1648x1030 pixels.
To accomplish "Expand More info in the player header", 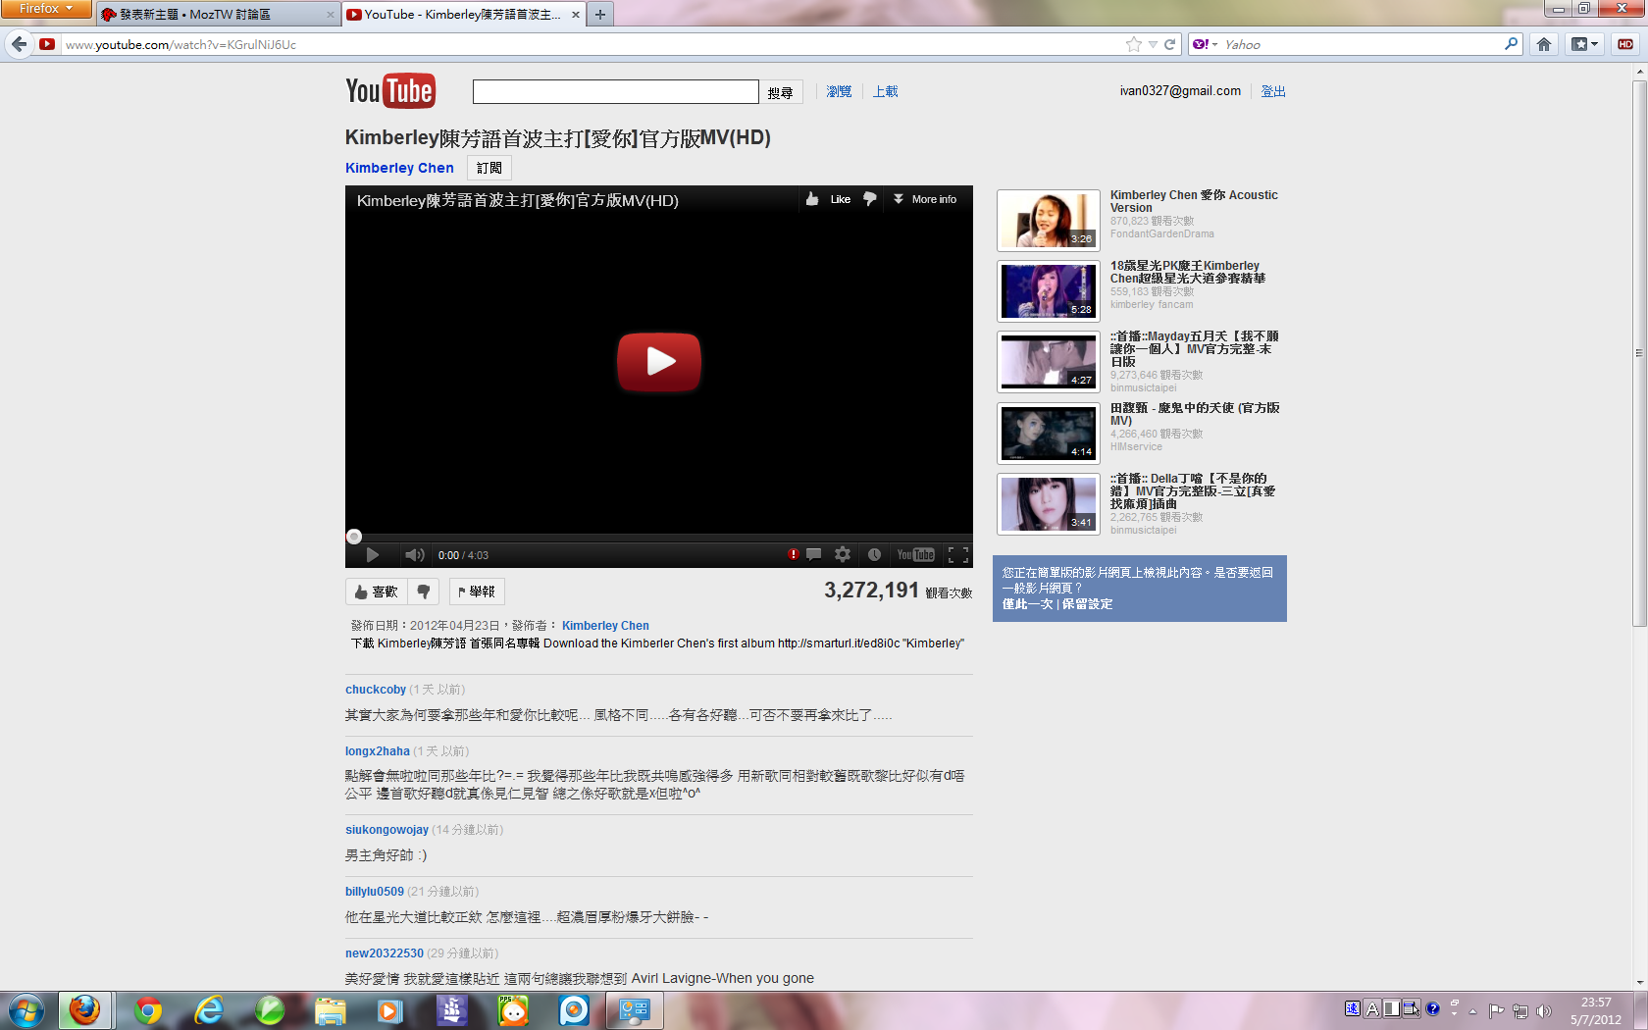I will pos(924,199).
